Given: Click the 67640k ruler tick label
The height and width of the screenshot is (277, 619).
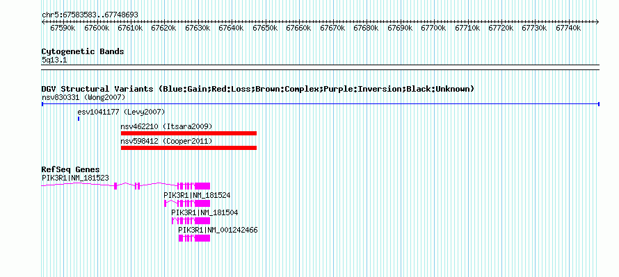Looking at the screenshot, I should 232,28.
